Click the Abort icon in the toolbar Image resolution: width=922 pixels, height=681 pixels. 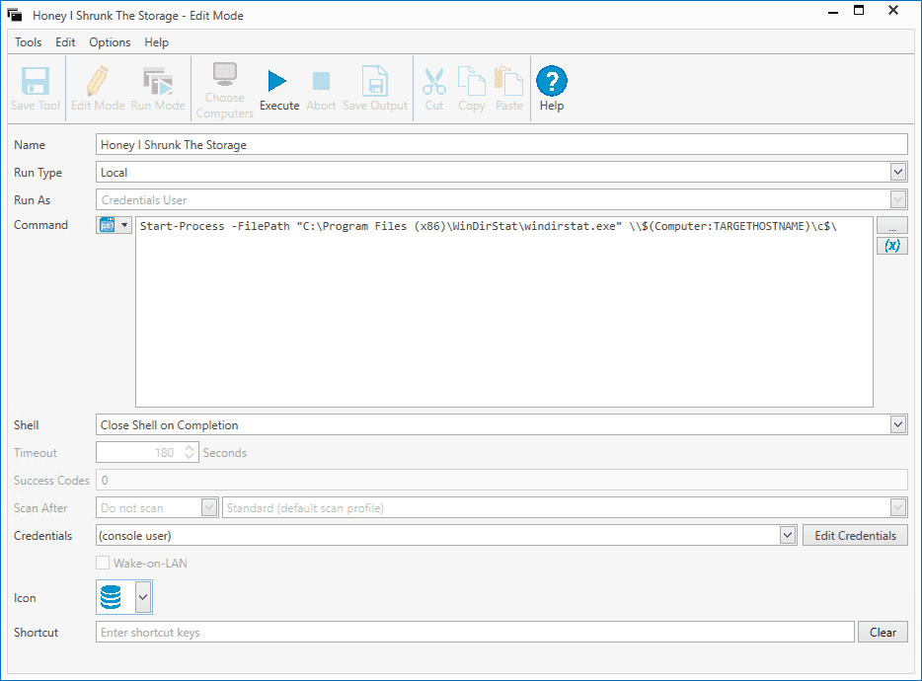320,81
